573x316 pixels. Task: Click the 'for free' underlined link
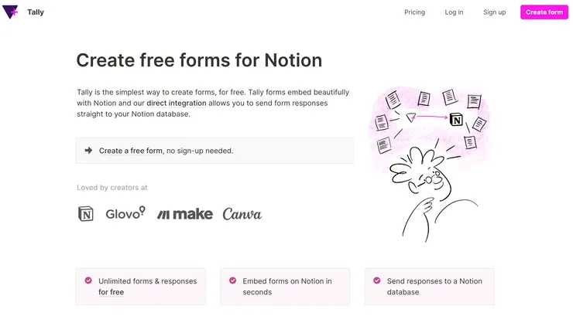[x=111, y=292]
